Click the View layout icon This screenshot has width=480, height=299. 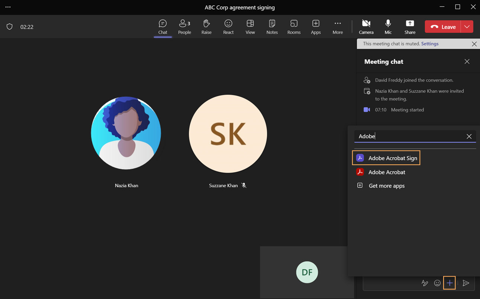250,26
